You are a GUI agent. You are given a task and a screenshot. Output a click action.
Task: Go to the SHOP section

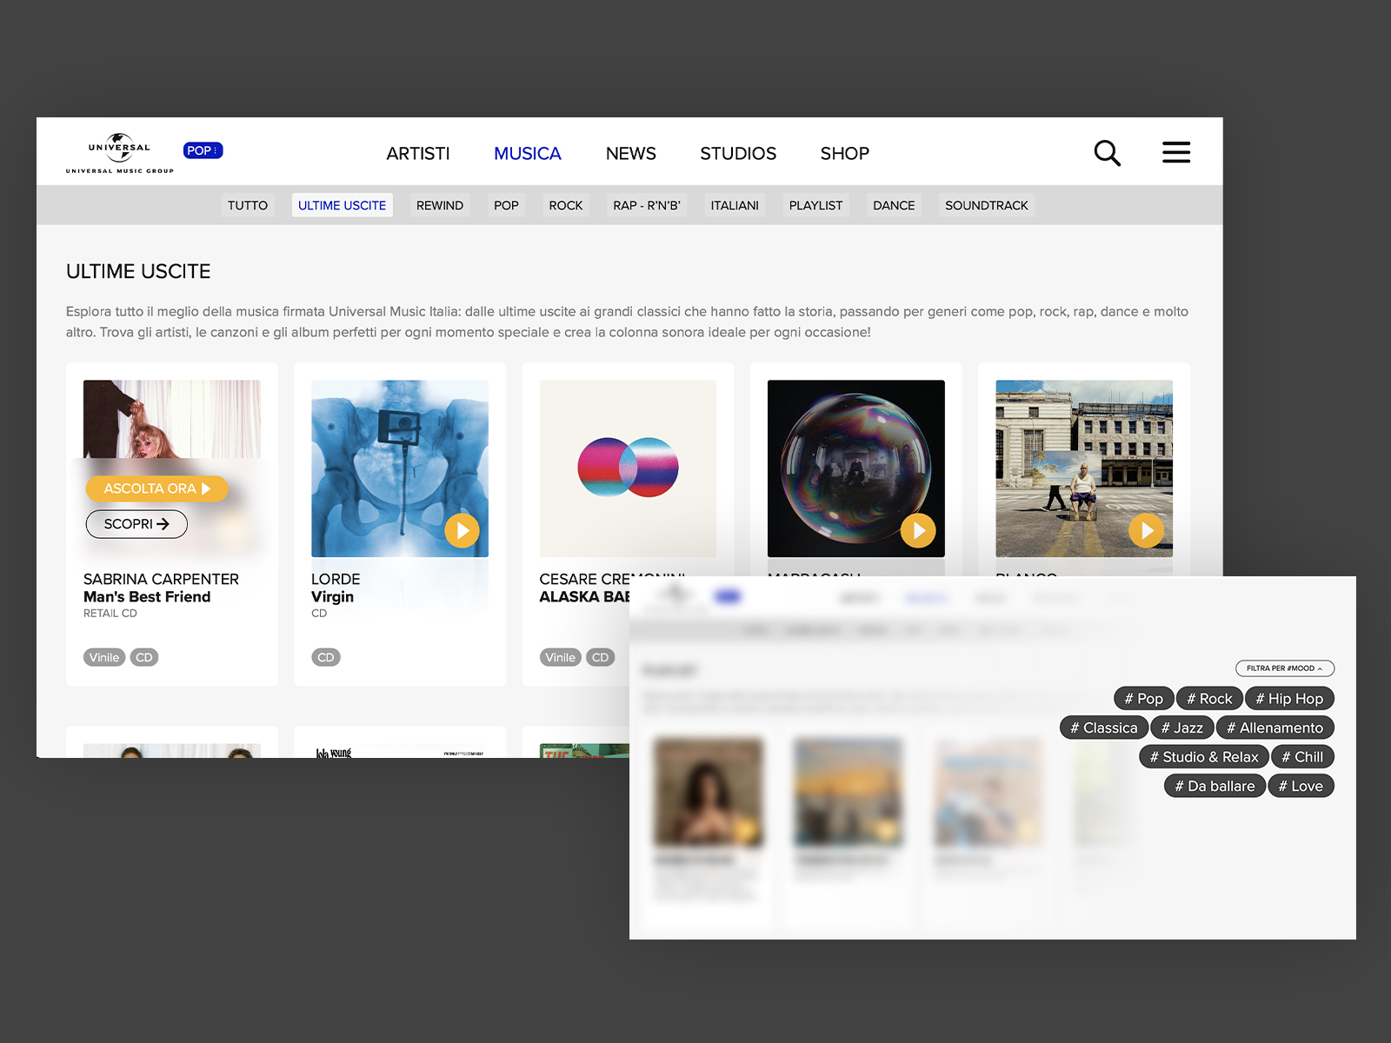point(844,154)
